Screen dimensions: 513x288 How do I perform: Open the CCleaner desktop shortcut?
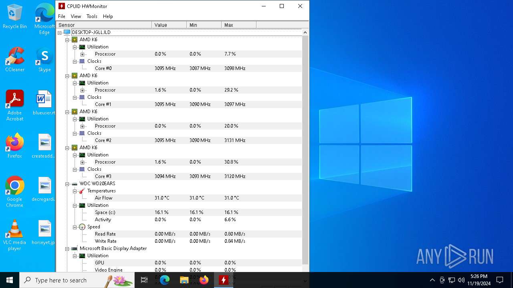15,60
